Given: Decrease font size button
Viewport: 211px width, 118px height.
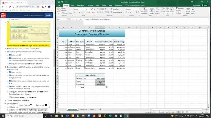Looking at the screenshot, I should click(x=94, y=9).
